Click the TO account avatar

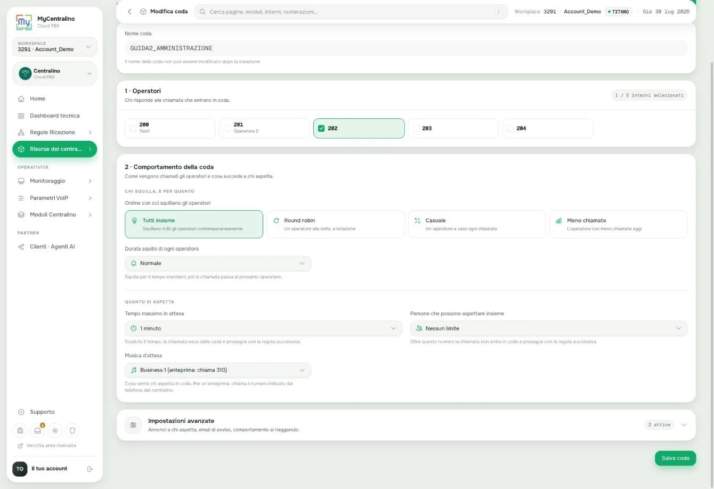(20, 469)
